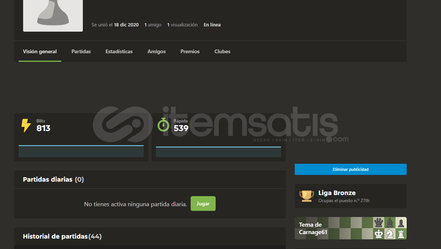The image size is (441, 249).
Task: Click the black bishop piece icon
Action: click(390, 223)
